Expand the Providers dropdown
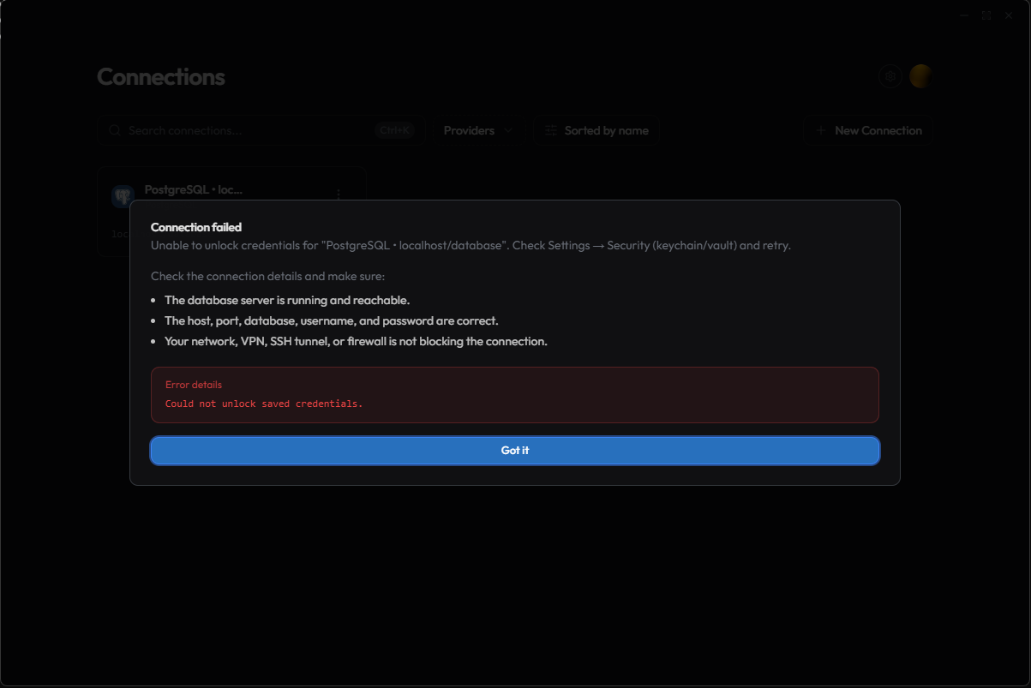The image size is (1031, 688). tap(477, 130)
